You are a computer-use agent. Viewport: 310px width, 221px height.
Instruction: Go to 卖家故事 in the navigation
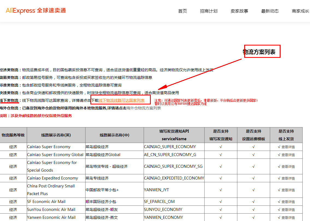[x=240, y=11]
